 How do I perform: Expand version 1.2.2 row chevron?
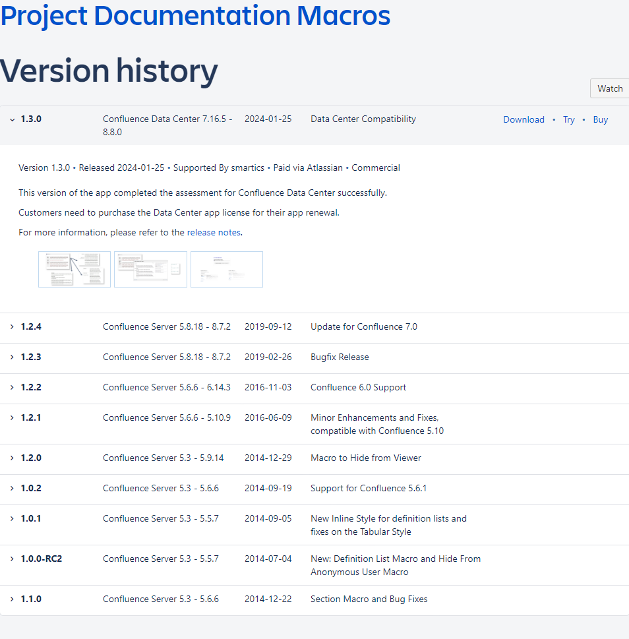(x=12, y=388)
